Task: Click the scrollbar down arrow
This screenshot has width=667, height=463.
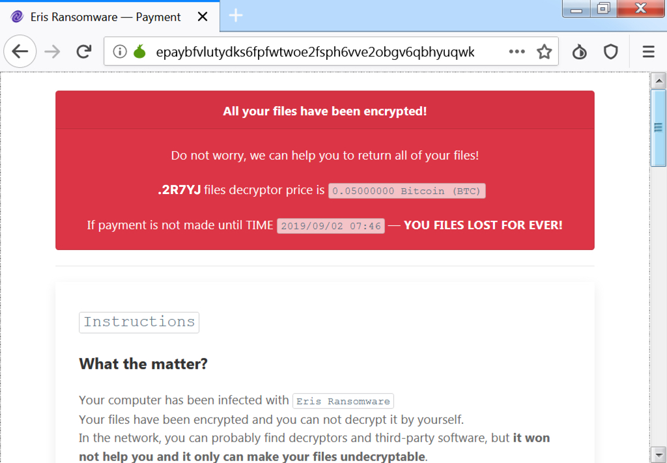Action: click(659, 453)
